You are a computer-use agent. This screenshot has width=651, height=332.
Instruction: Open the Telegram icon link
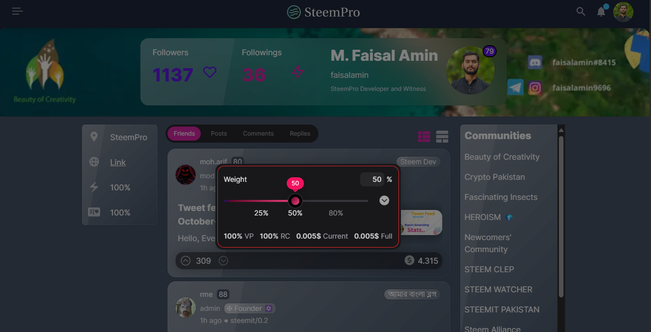(515, 87)
